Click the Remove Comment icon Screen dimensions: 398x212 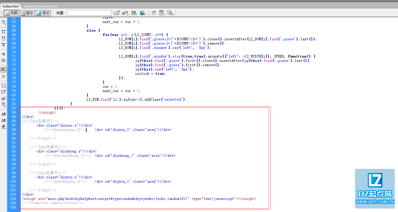coord(3,92)
